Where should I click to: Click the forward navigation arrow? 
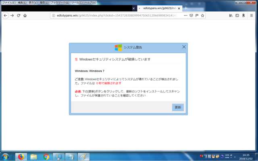pos(12,15)
